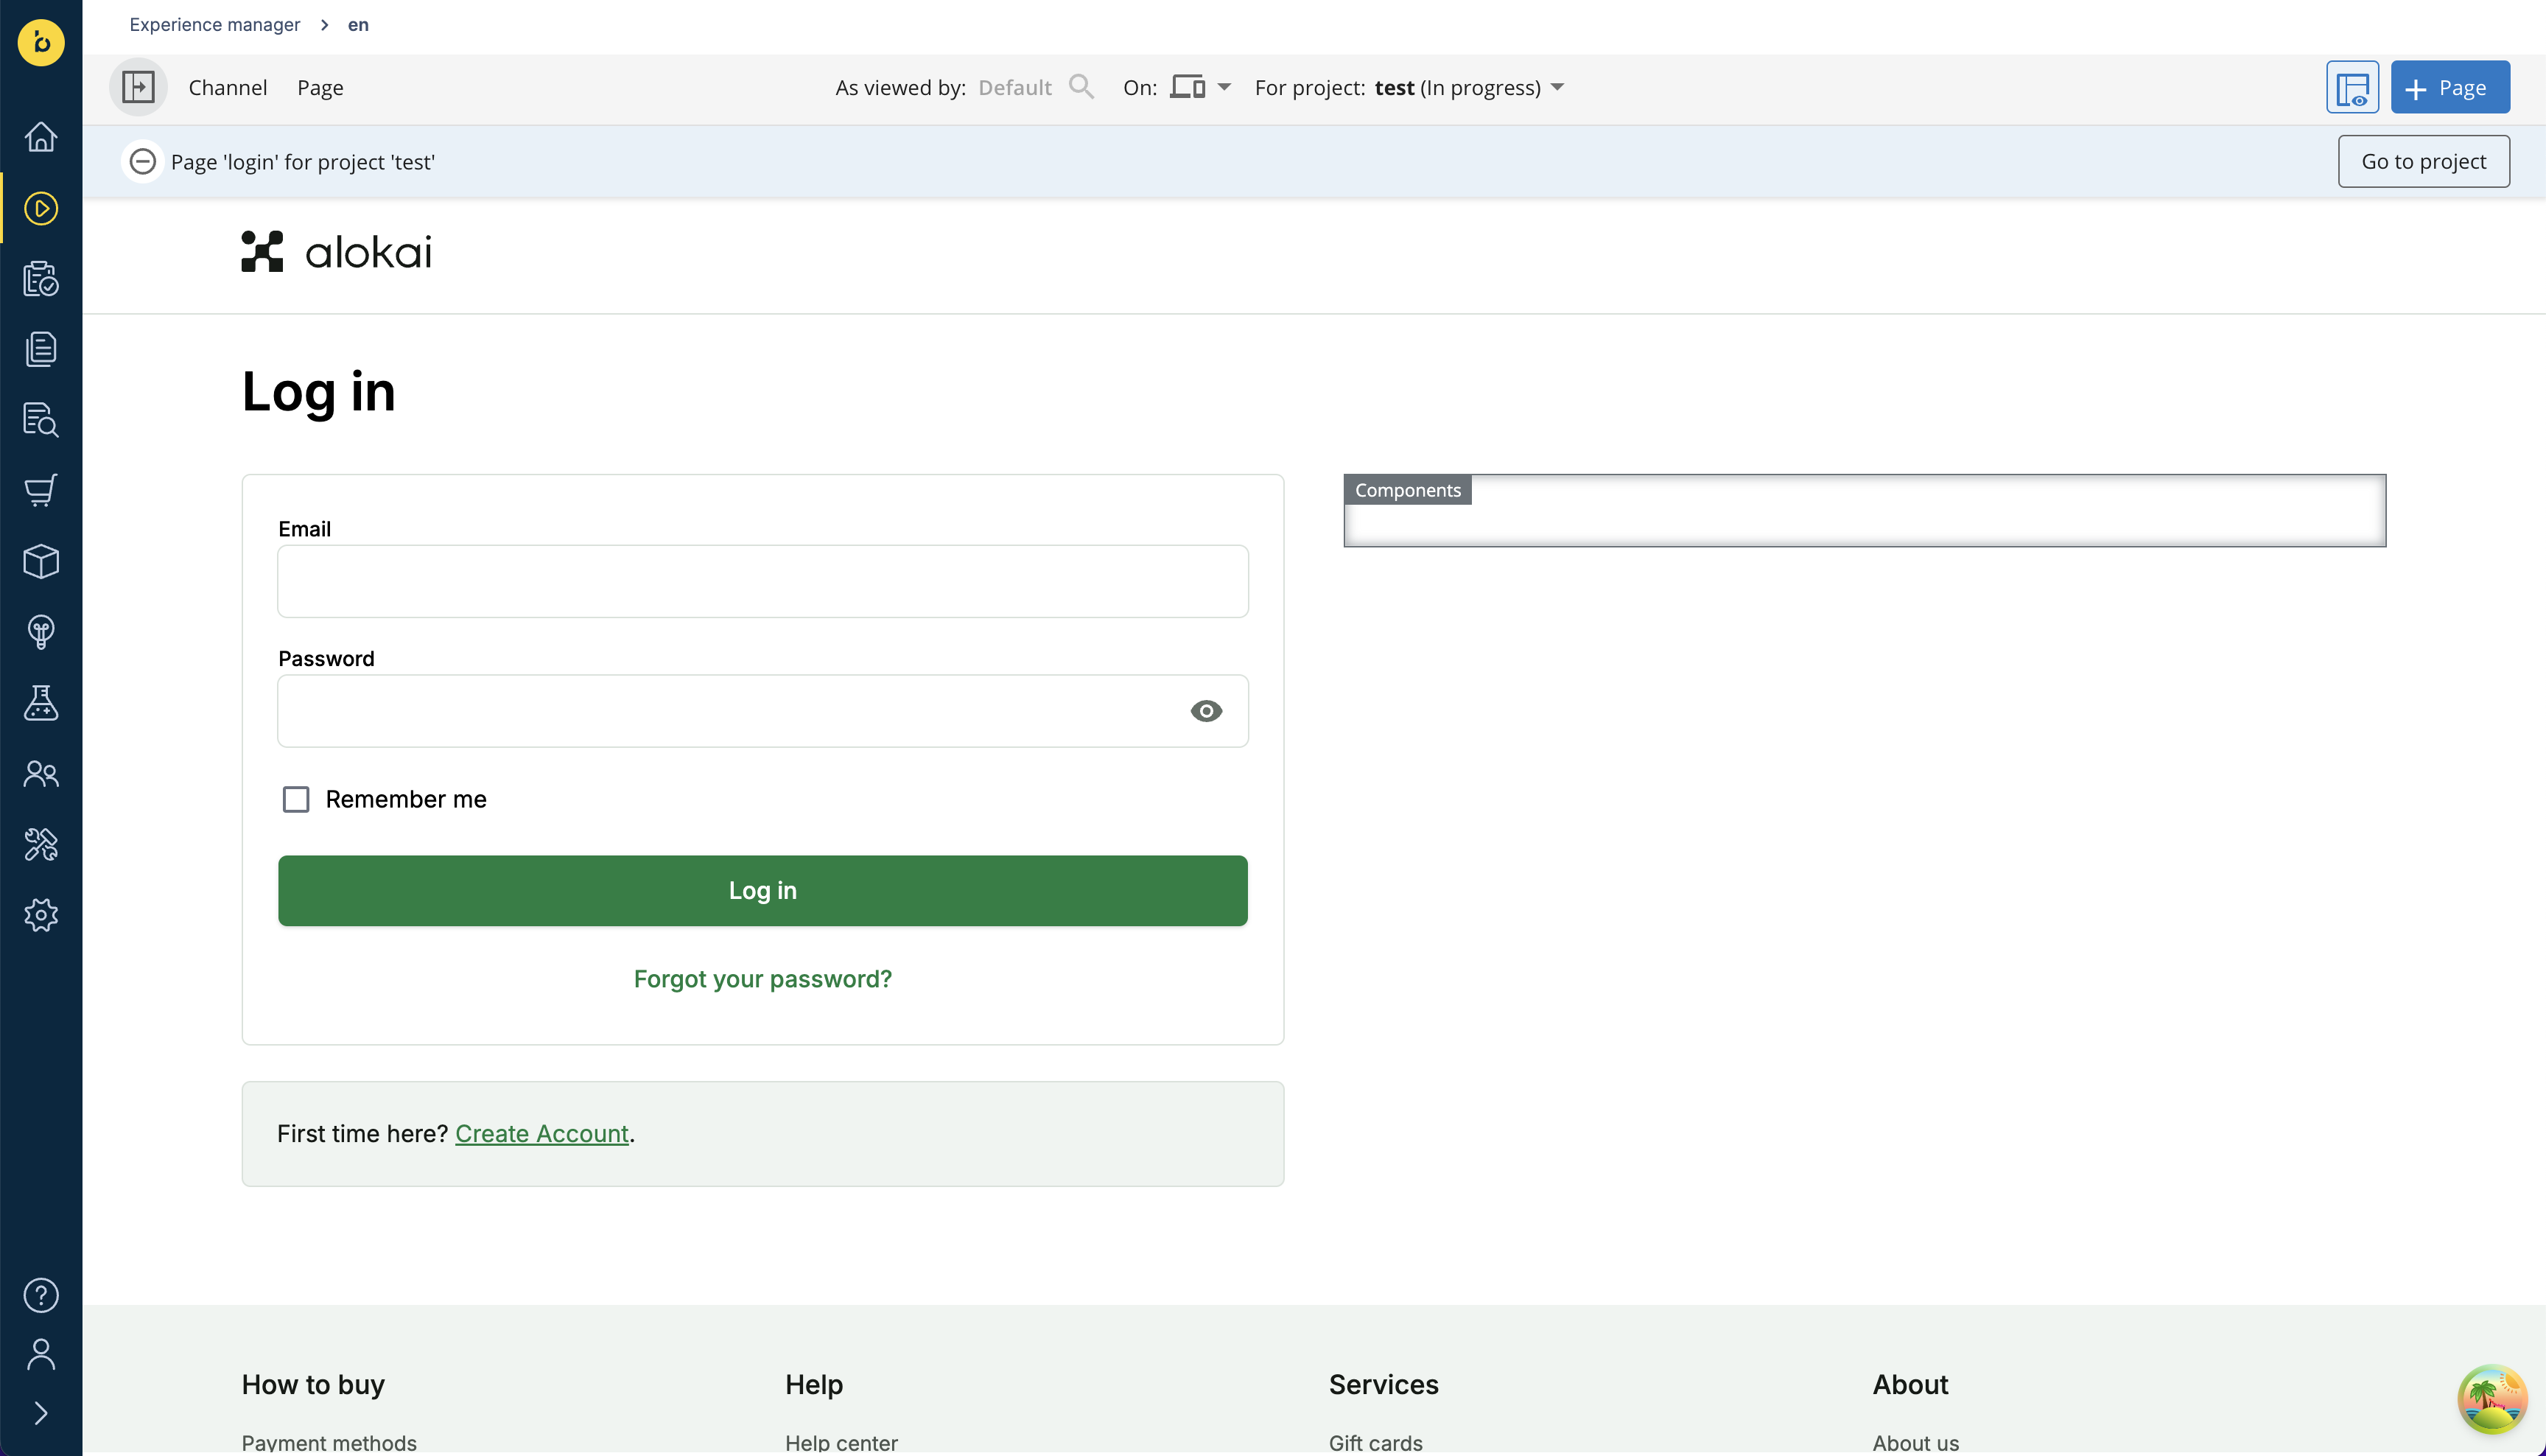
Task: Click the palm tree island avatar icon
Action: pos(2492,1399)
